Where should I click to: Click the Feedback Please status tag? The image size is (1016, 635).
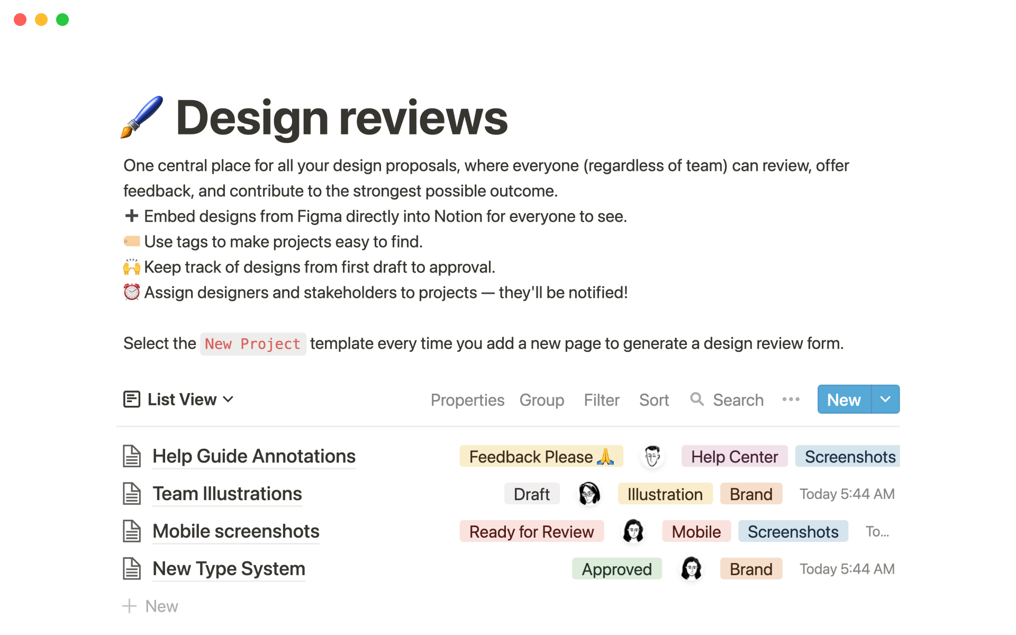tap(541, 457)
